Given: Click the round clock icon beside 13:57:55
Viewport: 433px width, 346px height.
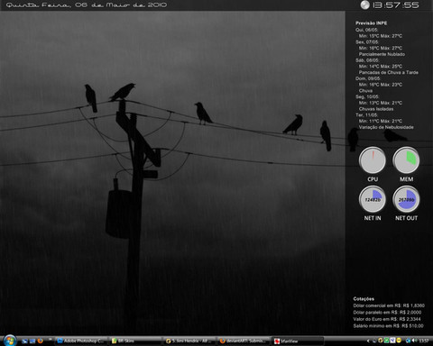Looking at the screenshot, I should pyautogui.click(x=364, y=5).
